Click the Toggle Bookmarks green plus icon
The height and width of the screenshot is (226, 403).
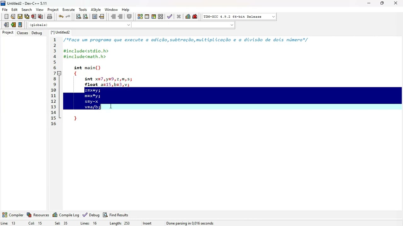tap(13, 25)
